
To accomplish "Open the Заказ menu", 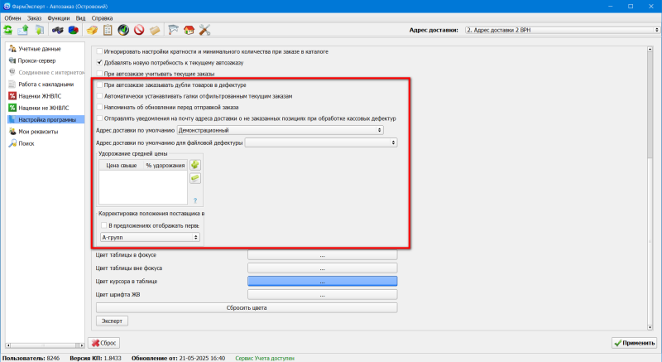I will point(34,18).
